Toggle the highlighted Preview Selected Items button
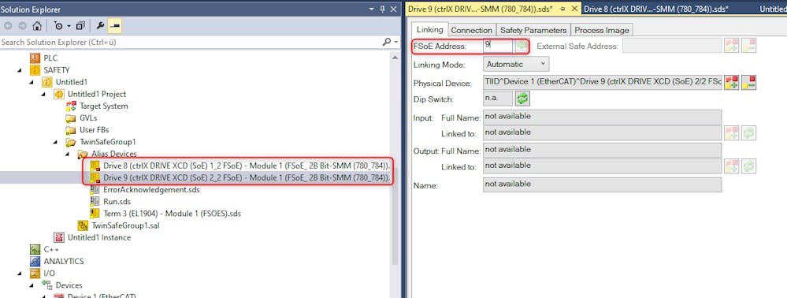Viewport: 787px width, 298px height. 114,26
